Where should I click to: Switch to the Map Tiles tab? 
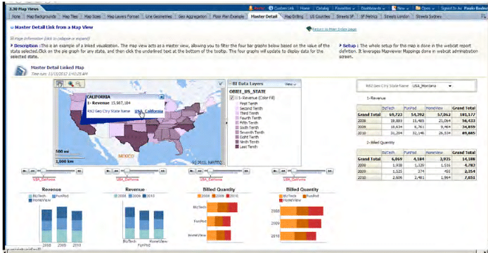[70, 16]
